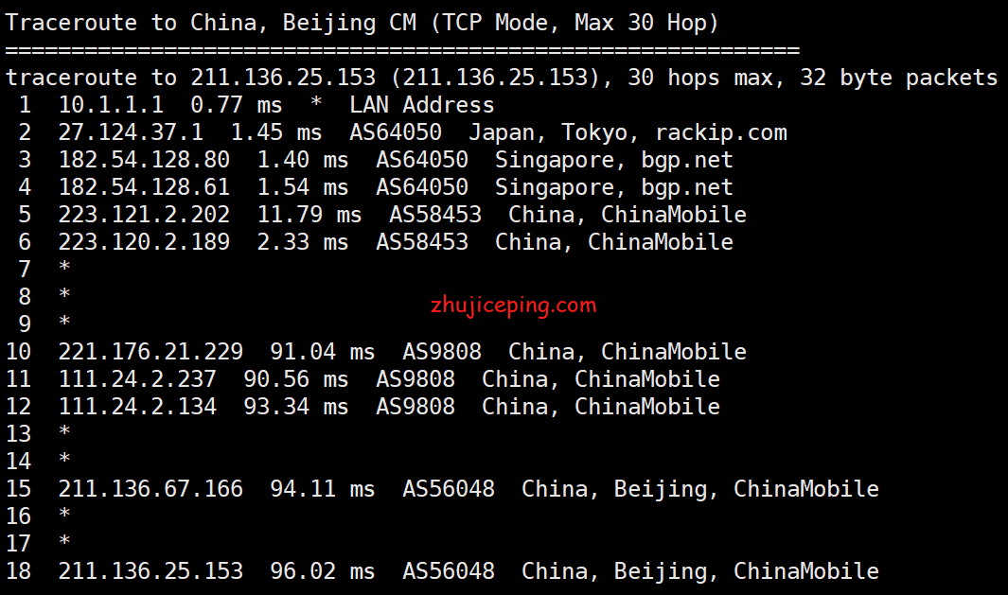This screenshot has width=1008, height=595.
Task: Select hop 11 IP 111.24.2.237
Action: point(137,379)
